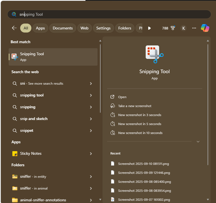Click search icon beside 'snippet' suggestion

tap(15, 130)
